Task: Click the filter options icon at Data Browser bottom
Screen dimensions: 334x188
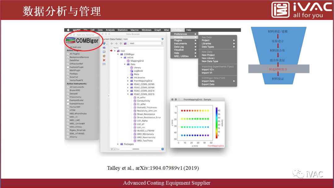Action: 112,149
